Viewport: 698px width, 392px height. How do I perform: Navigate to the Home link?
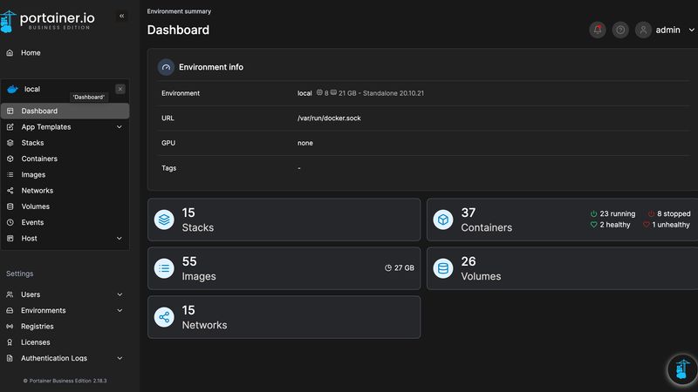click(x=31, y=53)
